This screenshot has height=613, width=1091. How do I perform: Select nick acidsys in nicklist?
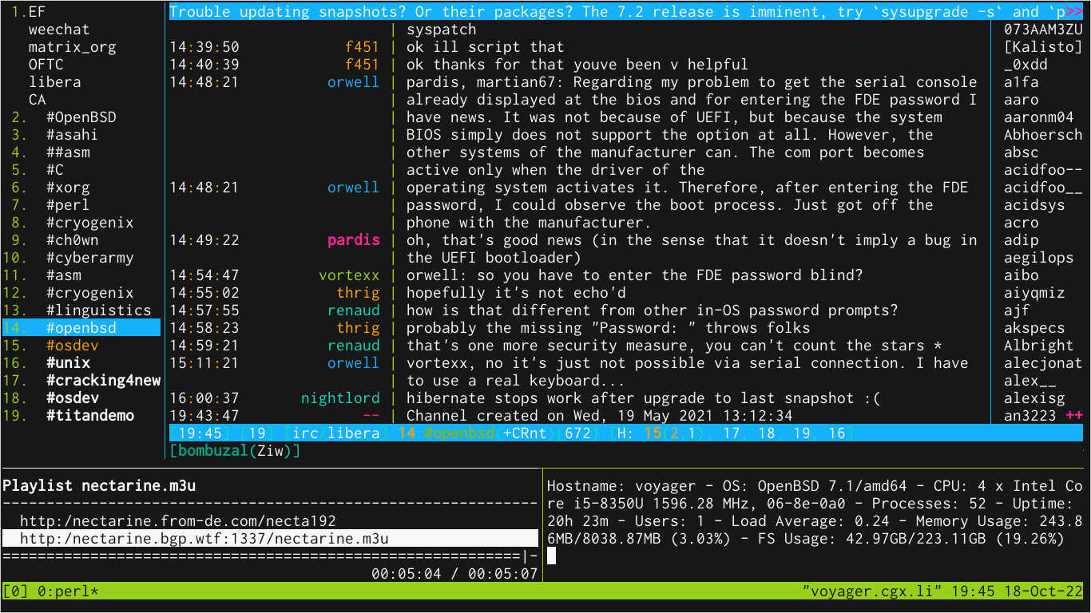pyautogui.click(x=1034, y=205)
